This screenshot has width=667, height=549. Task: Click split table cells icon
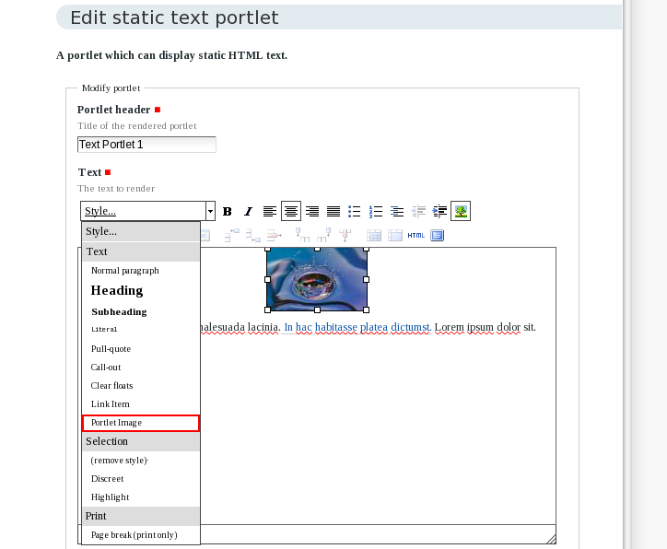pos(374,235)
